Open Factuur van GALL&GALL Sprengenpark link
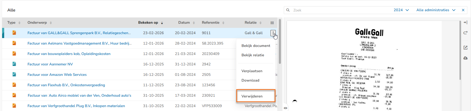The height and width of the screenshot is (111, 471). 79,33
